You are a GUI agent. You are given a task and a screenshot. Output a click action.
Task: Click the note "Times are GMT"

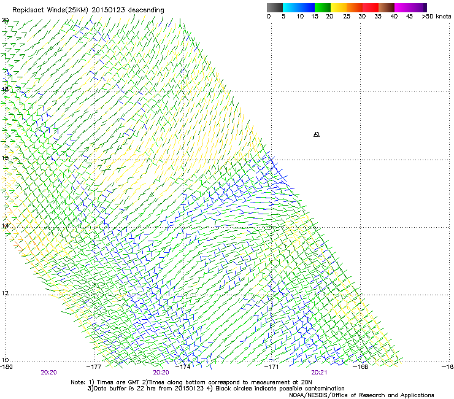(118, 382)
